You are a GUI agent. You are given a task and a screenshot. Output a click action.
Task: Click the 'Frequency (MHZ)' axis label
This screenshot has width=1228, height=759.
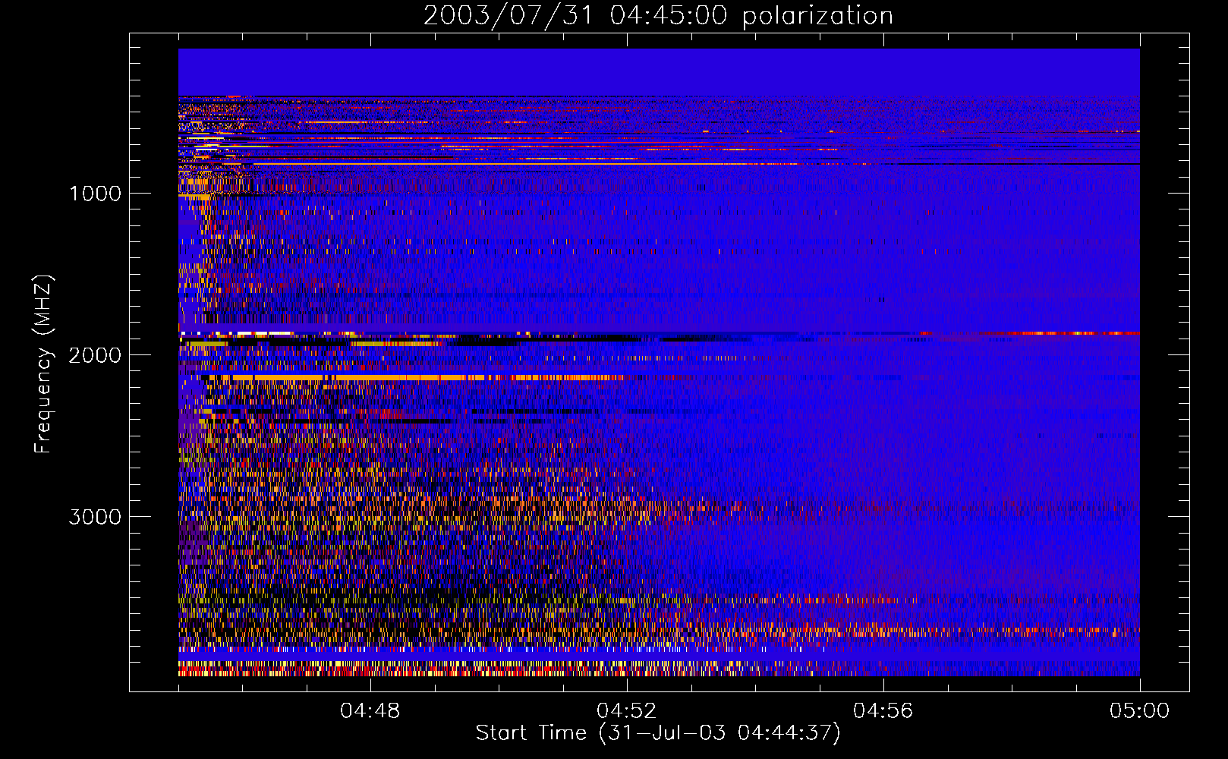pyautogui.click(x=43, y=364)
